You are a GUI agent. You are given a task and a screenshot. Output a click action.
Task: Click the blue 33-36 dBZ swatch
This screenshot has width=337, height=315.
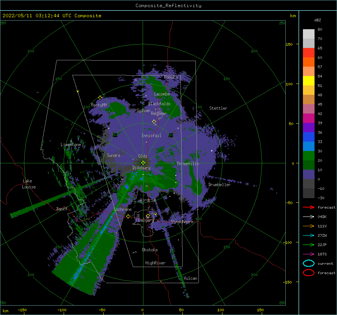309,137
